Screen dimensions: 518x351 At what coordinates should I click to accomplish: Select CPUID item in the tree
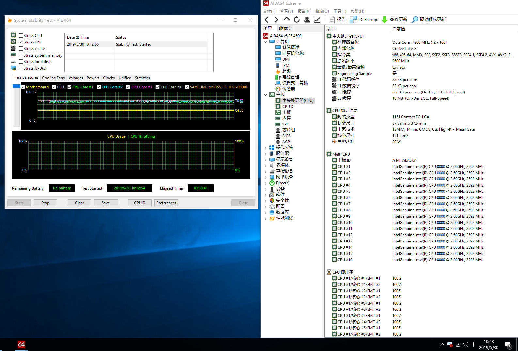click(x=288, y=107)
